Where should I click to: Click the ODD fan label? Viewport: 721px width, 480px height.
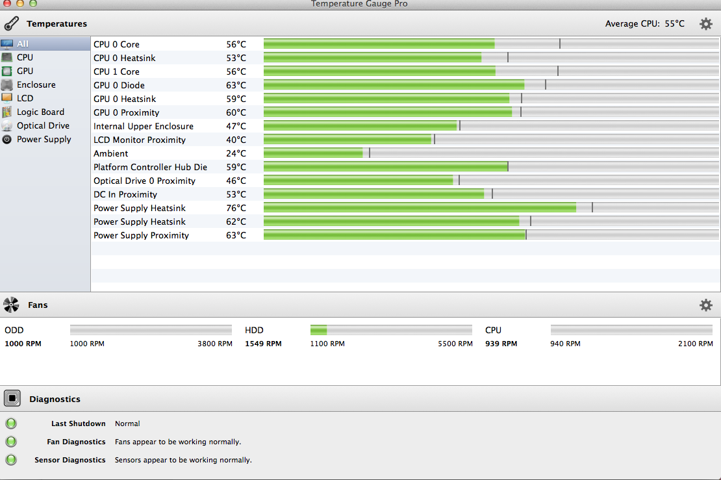click(14, 330)
